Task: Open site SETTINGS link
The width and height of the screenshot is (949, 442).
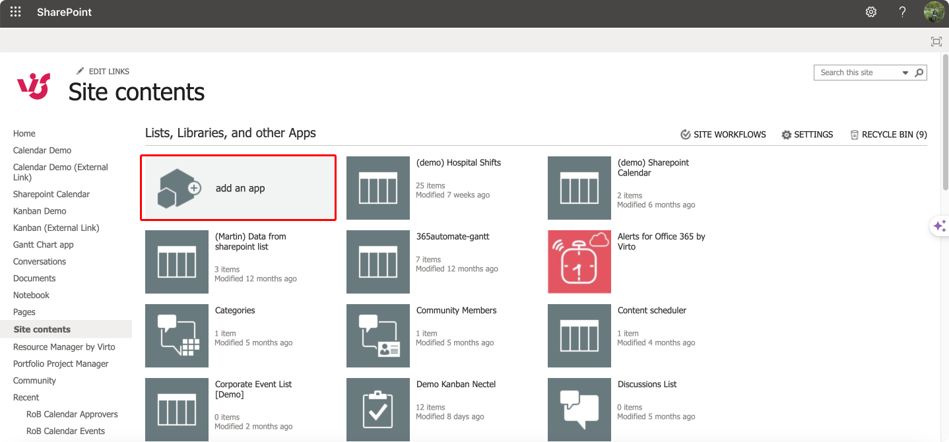Action: coord(807,135)
